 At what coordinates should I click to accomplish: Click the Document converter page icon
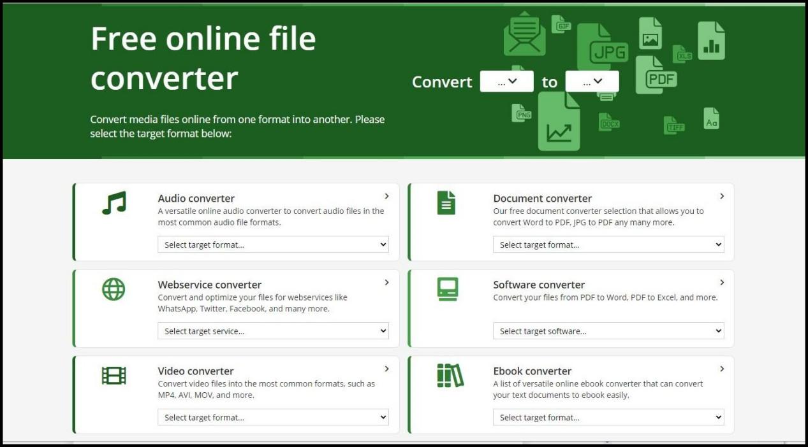point(446,203)
